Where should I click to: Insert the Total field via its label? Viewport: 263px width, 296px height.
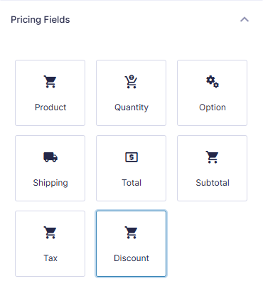131,183
